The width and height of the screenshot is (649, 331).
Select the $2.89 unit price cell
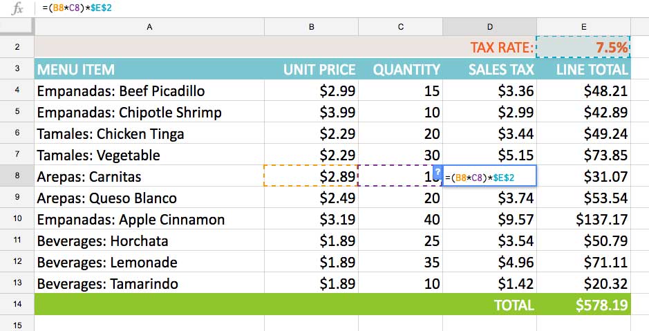tap(311, 177)
